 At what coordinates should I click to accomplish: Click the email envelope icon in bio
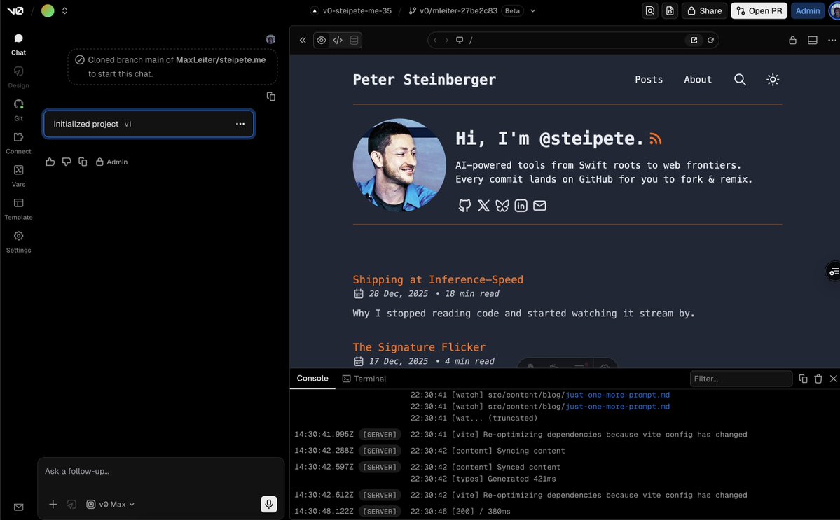[539, 206]
